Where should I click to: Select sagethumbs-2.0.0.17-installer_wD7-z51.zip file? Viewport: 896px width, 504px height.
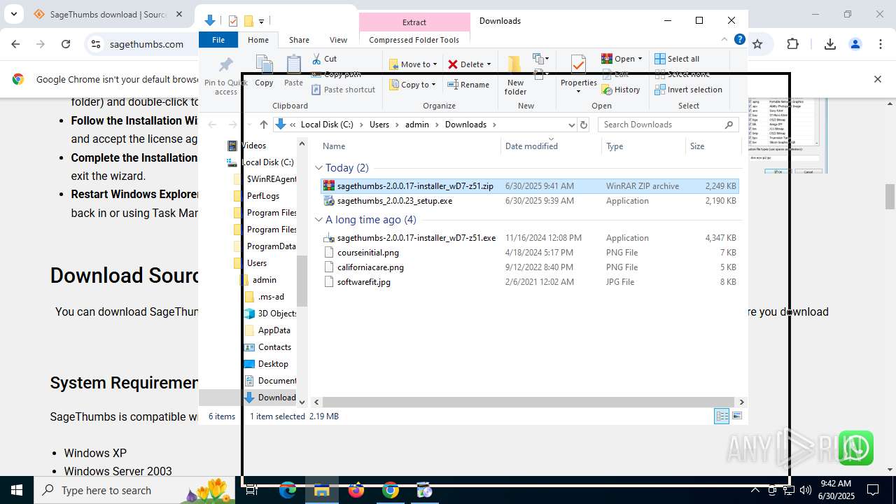(x=415, y=186)
